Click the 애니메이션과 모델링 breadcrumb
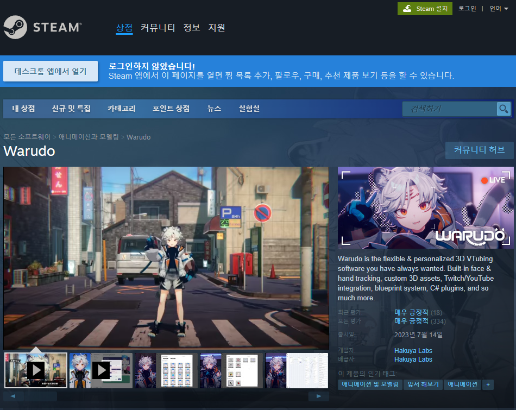 click(89, 137)
